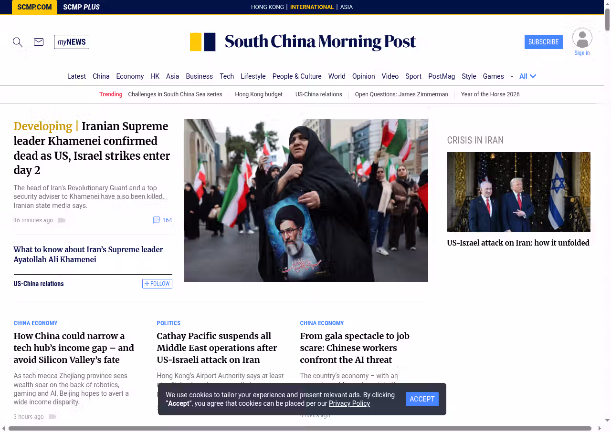The width and height of the screenshot is (611, 432).
Task: Click the South China Morning Post logo
Action: click(303, 42)
